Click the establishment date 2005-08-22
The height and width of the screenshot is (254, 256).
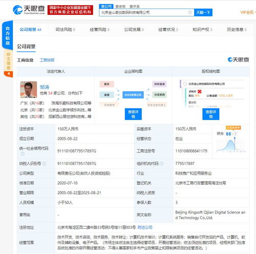[68, 139]
